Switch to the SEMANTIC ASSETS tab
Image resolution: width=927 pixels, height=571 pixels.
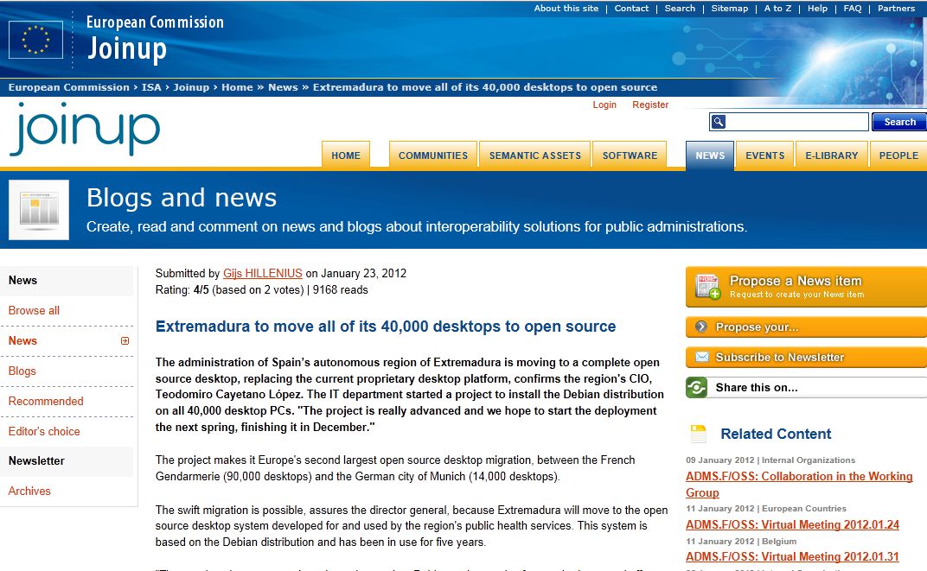click(x=535, y=155)
